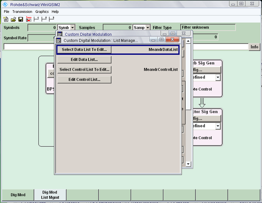Select graphics marker 2 toolbar icon

pos(44,19)
